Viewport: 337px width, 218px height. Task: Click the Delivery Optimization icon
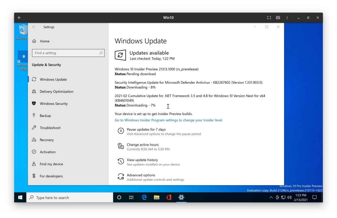(x=34, y=91)
